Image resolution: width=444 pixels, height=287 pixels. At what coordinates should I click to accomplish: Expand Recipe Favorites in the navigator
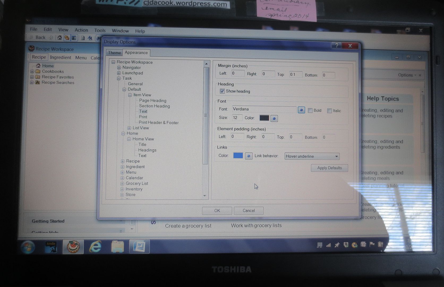32,77
